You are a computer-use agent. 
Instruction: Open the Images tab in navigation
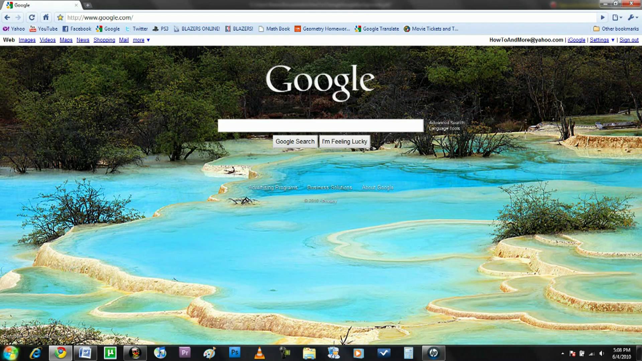click(x=26, y=40)
